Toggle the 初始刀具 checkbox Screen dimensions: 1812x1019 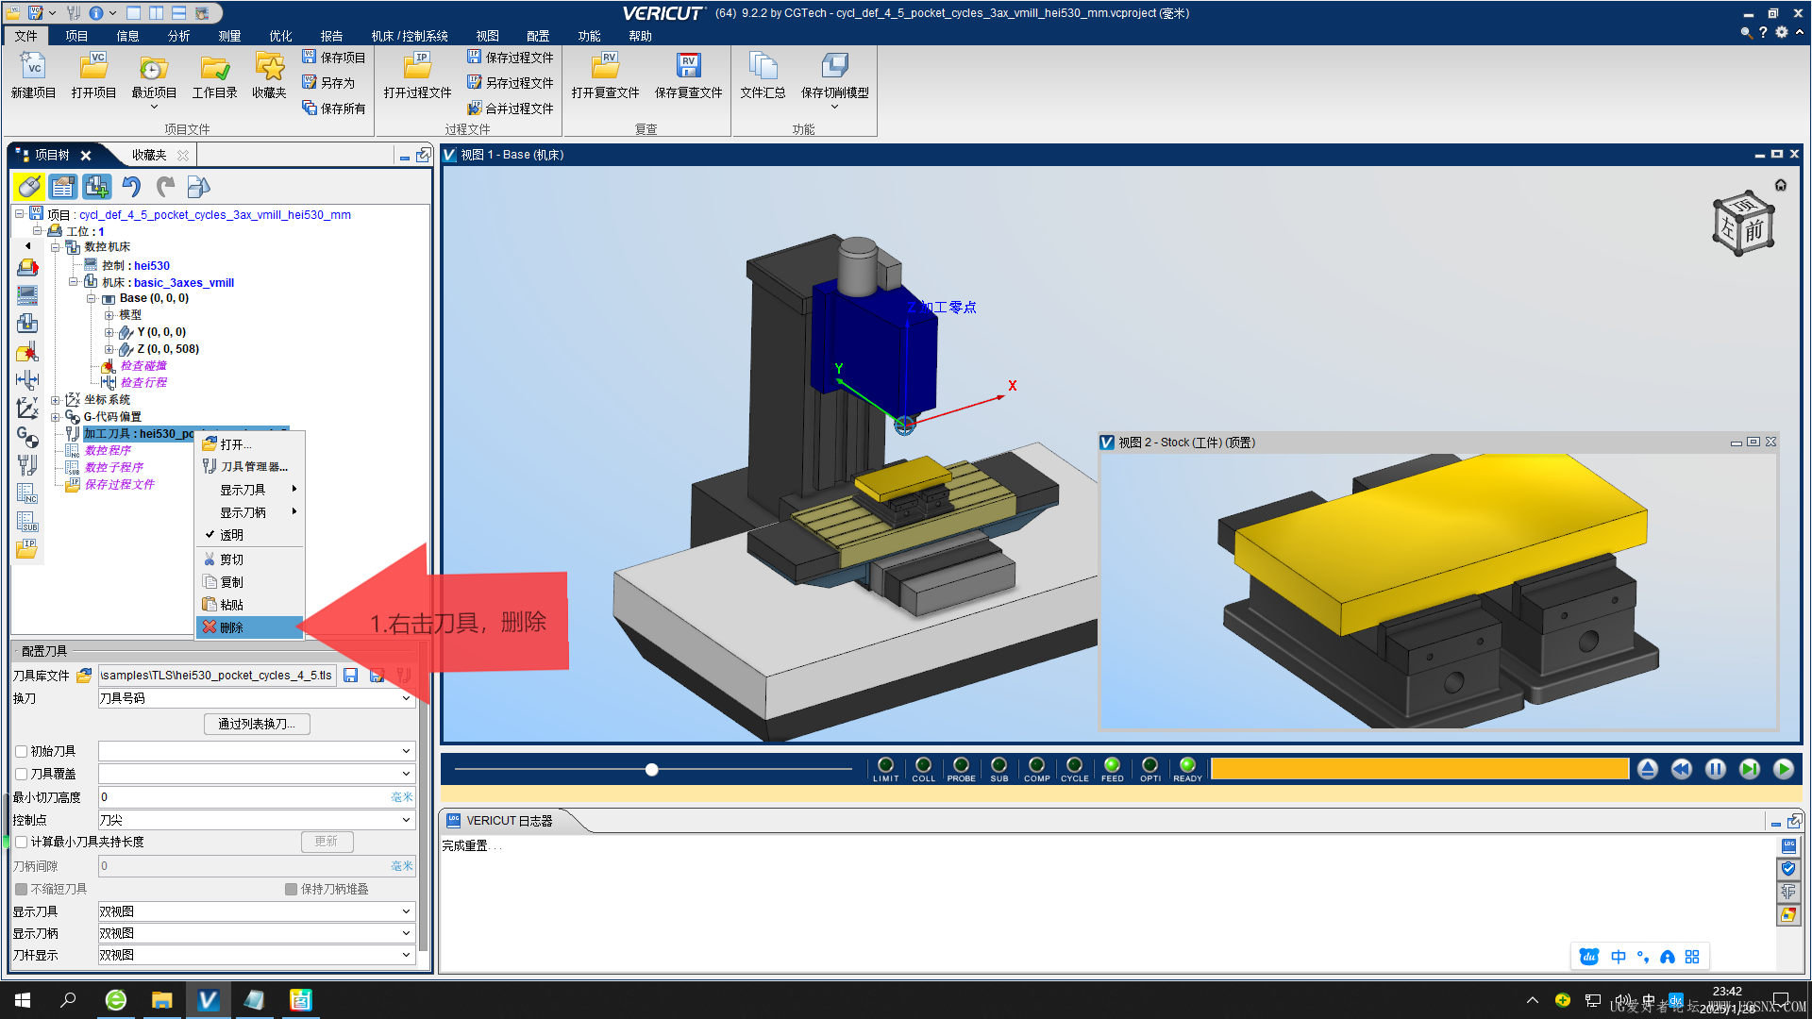click(21, 752)
